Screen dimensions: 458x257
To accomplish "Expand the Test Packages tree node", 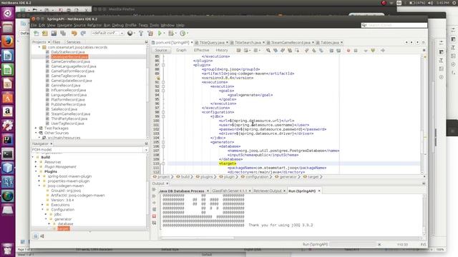I will pyautogui.click(x=36, y=128).
